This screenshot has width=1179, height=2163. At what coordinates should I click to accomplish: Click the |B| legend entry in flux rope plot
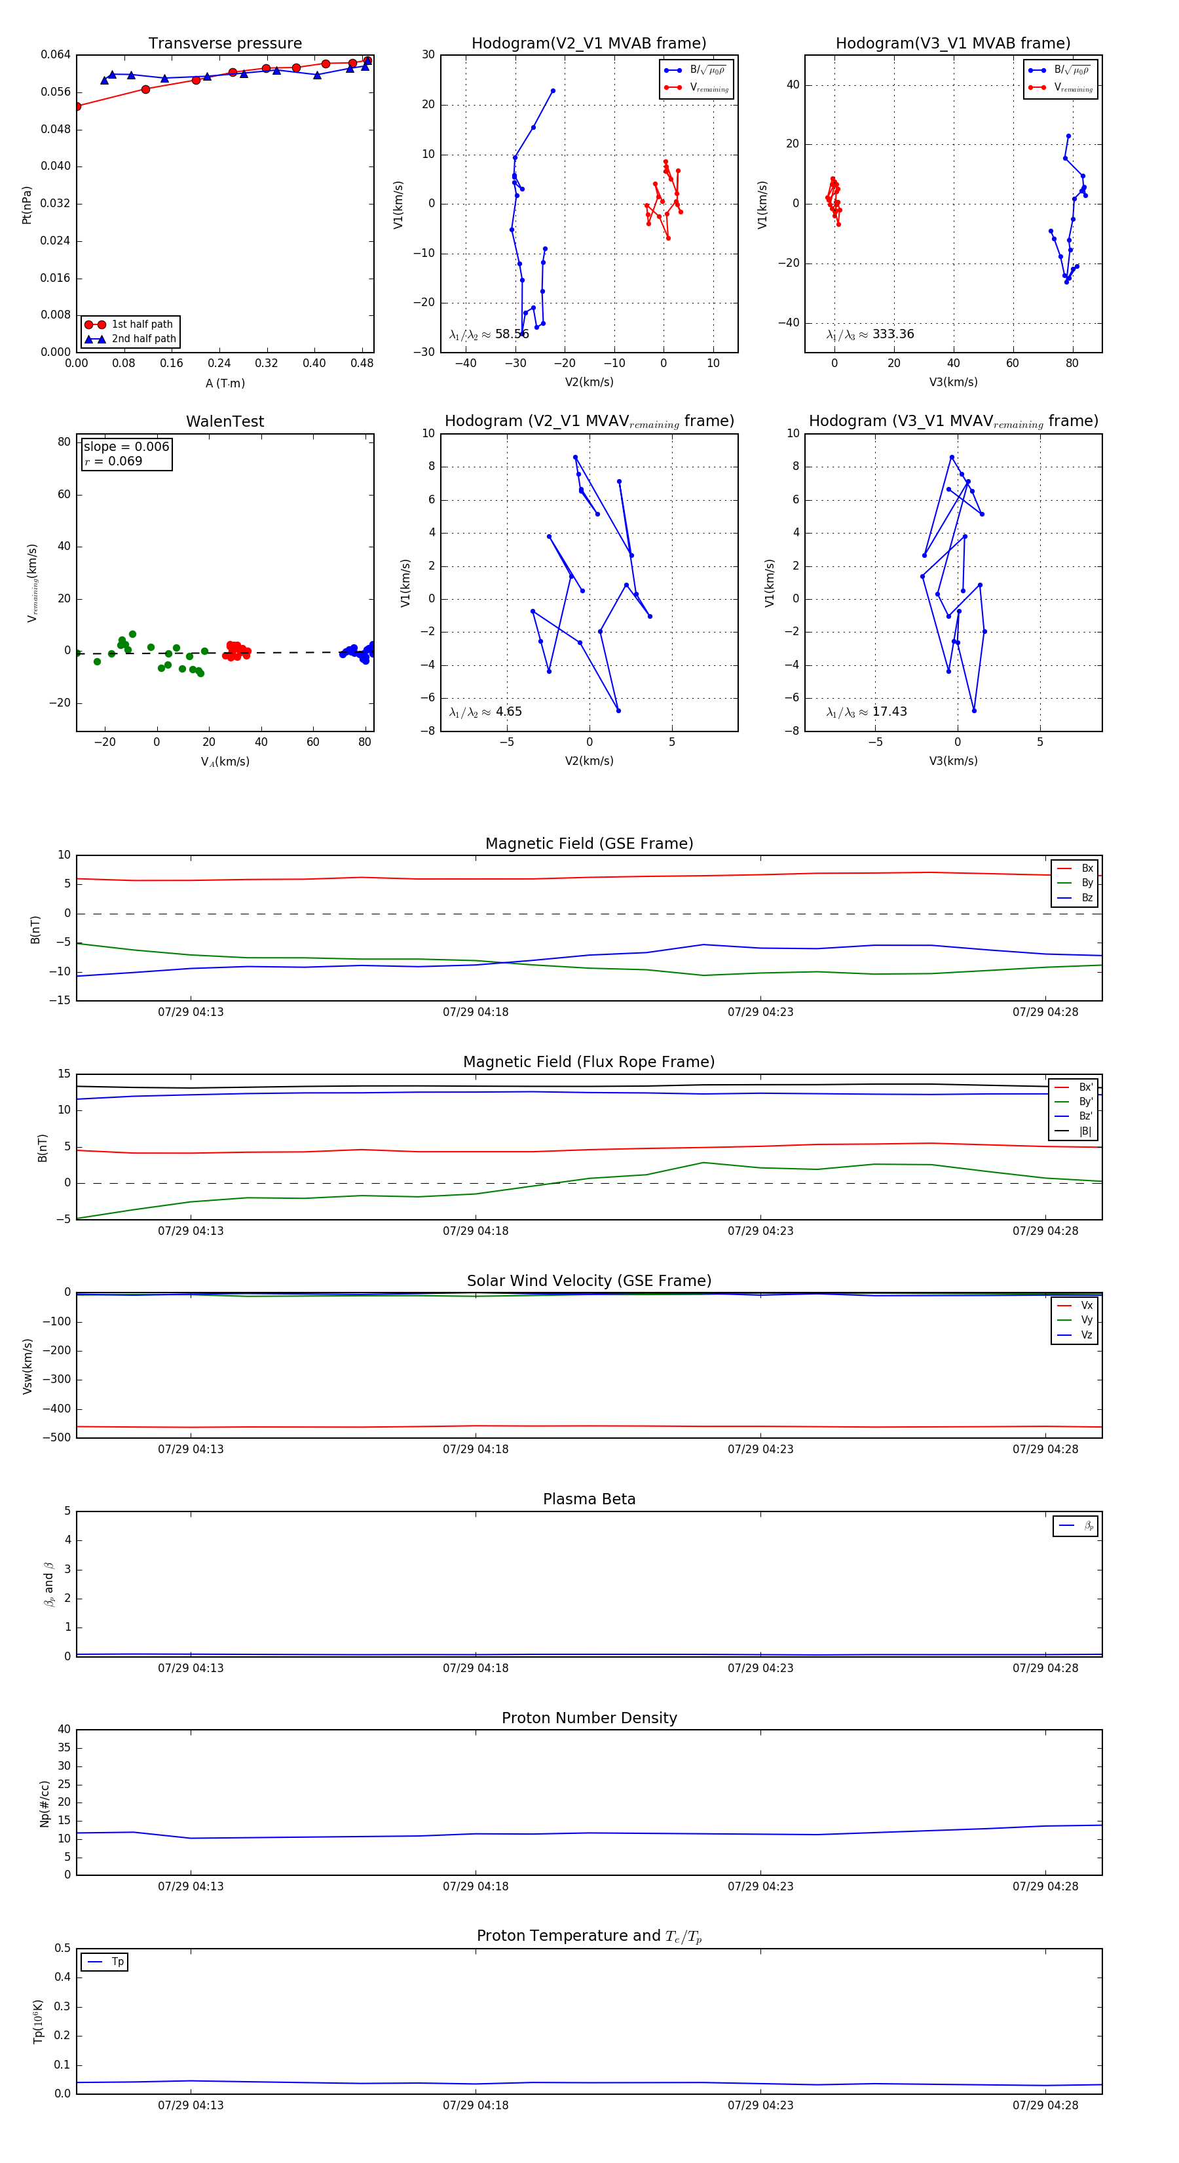[x=1074, y=1131]
